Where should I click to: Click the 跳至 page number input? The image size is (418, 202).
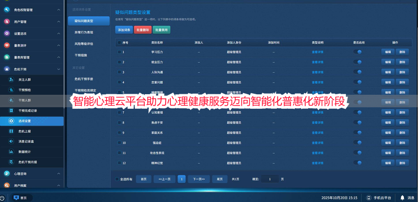270,179
